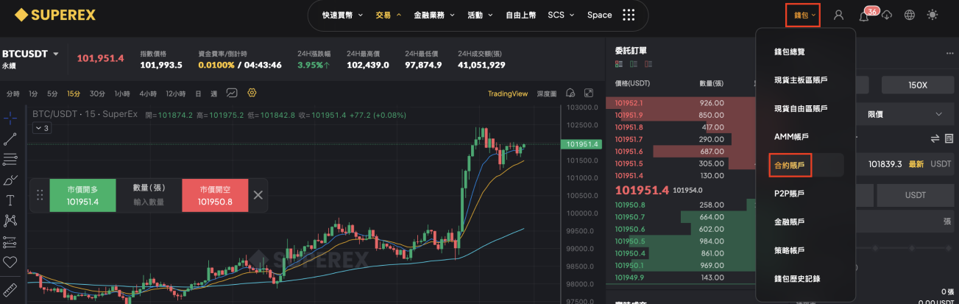Expand the 活動 menu

click(481, 15)
